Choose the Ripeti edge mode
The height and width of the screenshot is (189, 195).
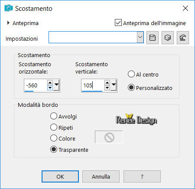(x=54, y=127)
